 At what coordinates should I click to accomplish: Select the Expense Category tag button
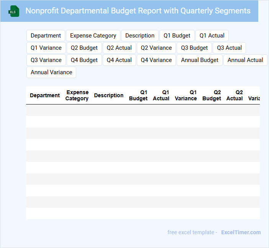93,36
